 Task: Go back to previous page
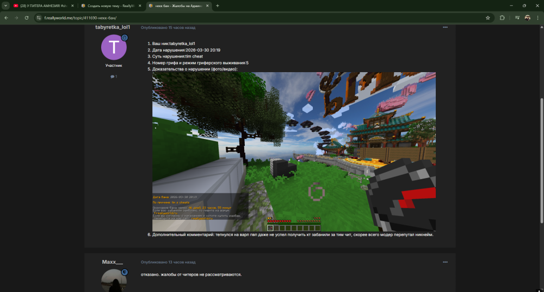click(x=6, y=18)
